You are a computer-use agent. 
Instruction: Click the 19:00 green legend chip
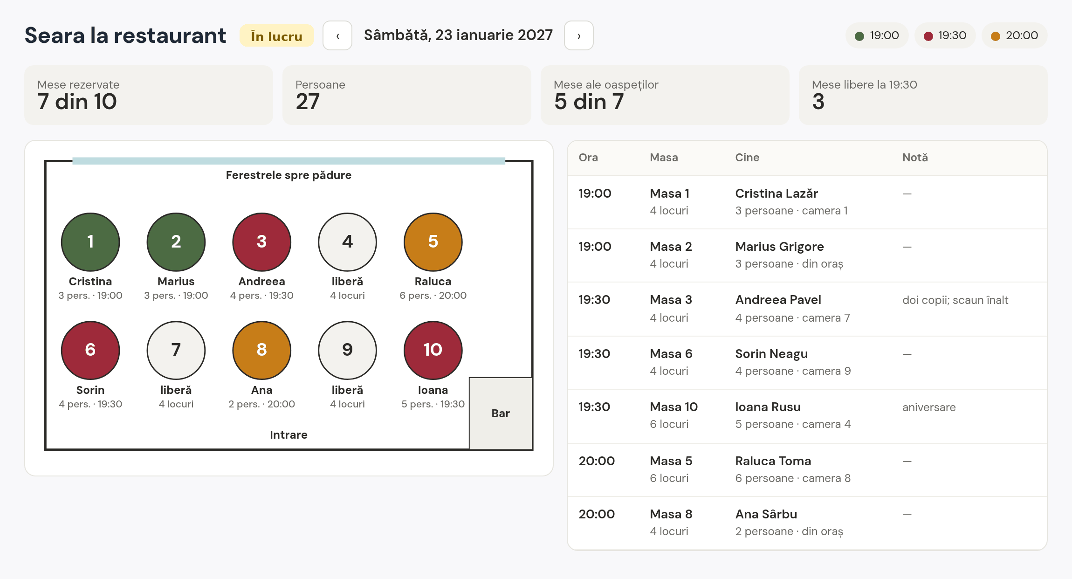(877, 35)
